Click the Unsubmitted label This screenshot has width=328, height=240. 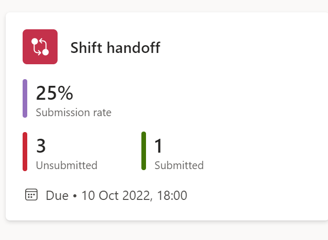coord(67,165)
